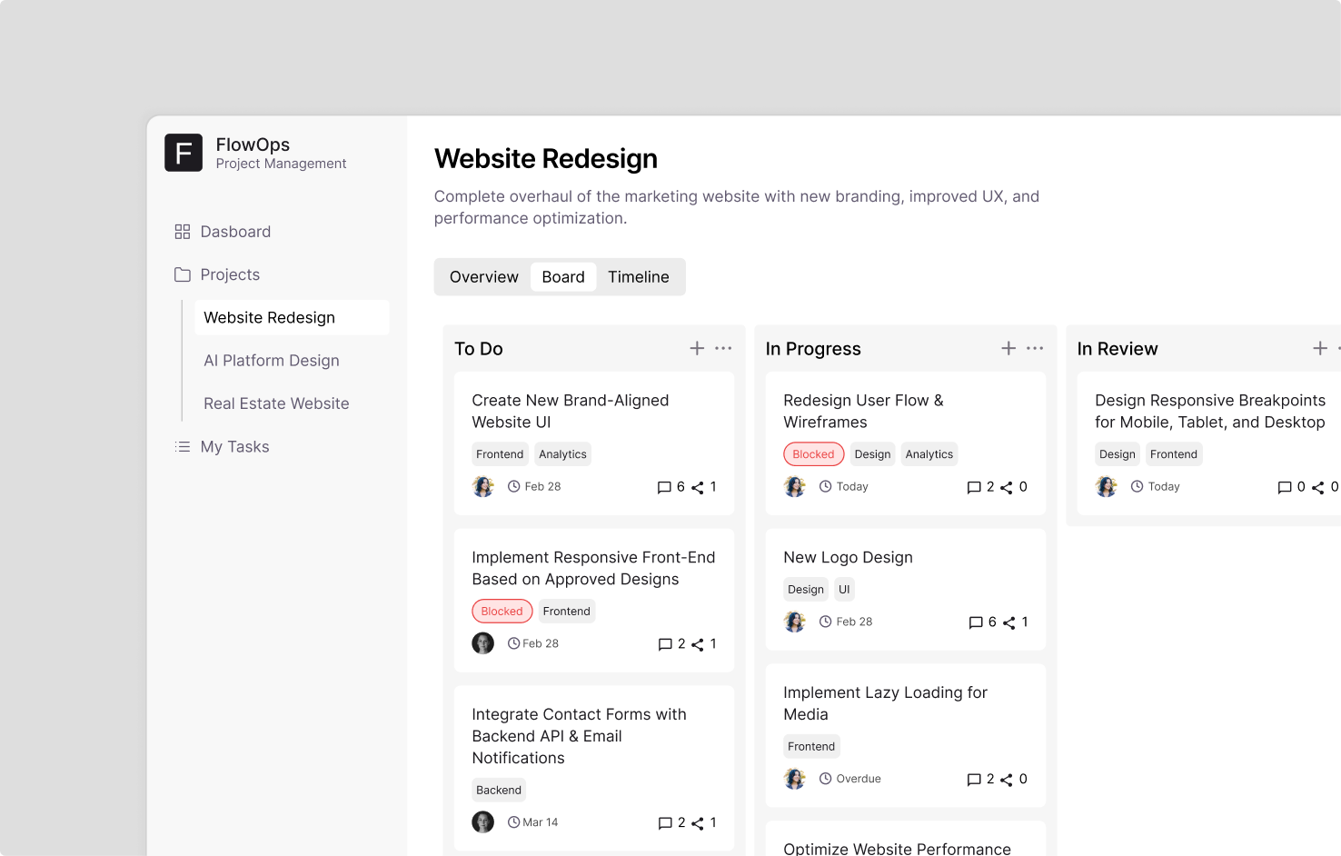Click the clock icon on Redesign User Flow card
The image size is (1341, 856).
[825, 486]
